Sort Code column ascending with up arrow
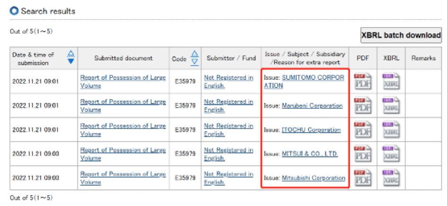This screenshot has height=206, width=447. pos(194,54)
